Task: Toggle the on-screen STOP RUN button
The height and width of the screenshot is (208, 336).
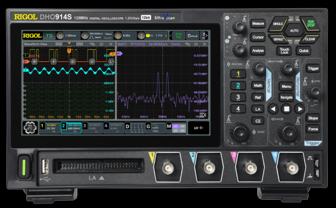Action: [179, 36]
